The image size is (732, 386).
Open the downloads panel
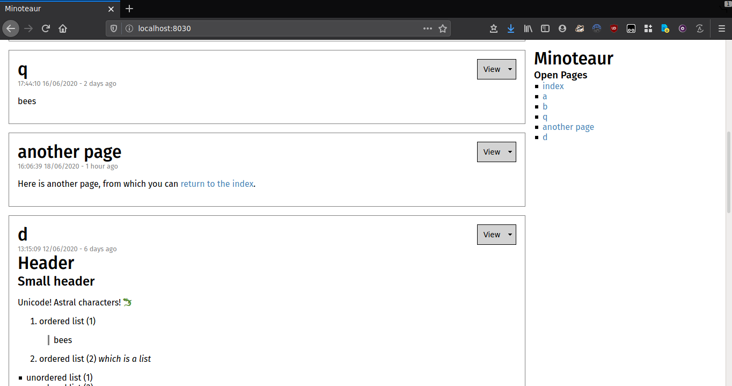pyautogui.click(x=511, y=28)
